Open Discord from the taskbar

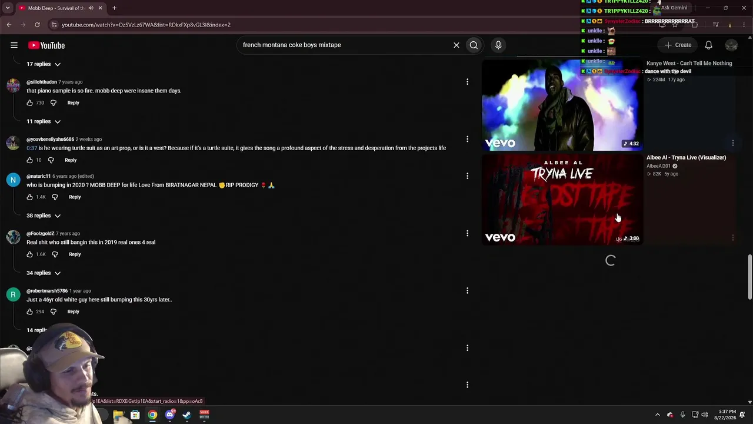click(x=170, y=415)
